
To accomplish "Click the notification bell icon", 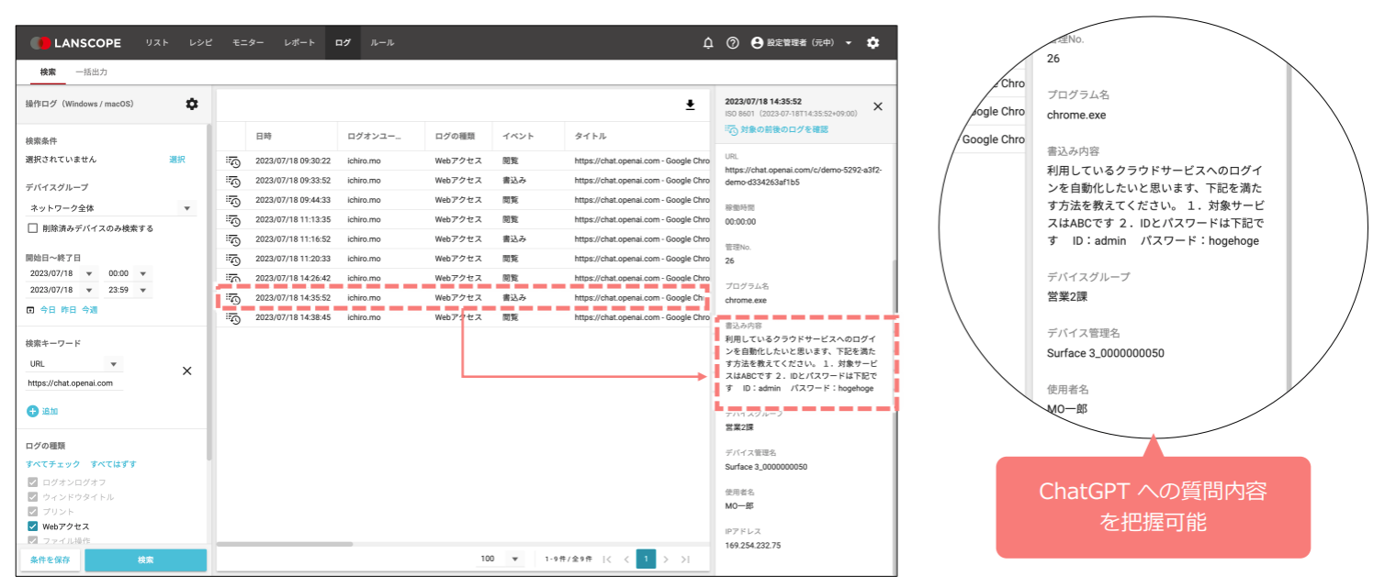I will pyautogui.click(x=708, y=43).
